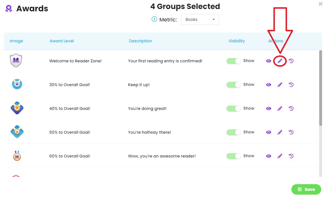
Task: Edit the 30% to Overall Goal award
Action: 280,85
